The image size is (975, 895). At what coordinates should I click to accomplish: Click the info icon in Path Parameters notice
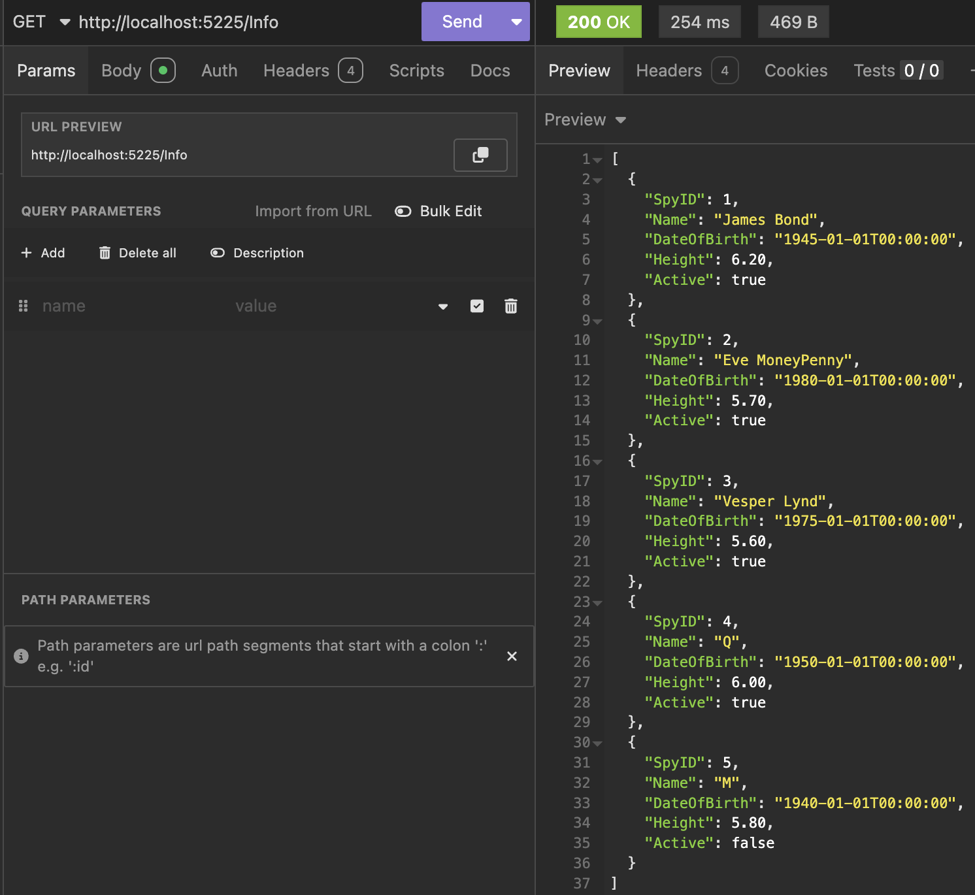coord(20,656)
